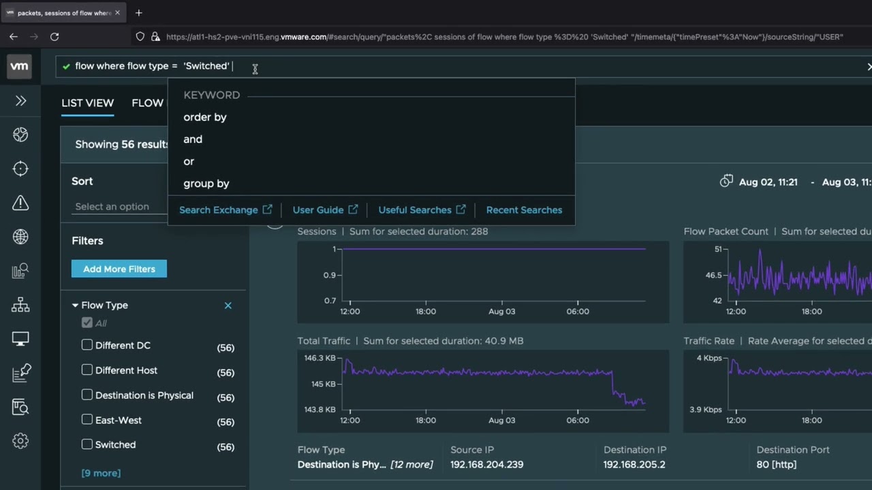This screenshot has width=872, height=490.
Task: Click in the search query input field
Action: click(477, 66)
